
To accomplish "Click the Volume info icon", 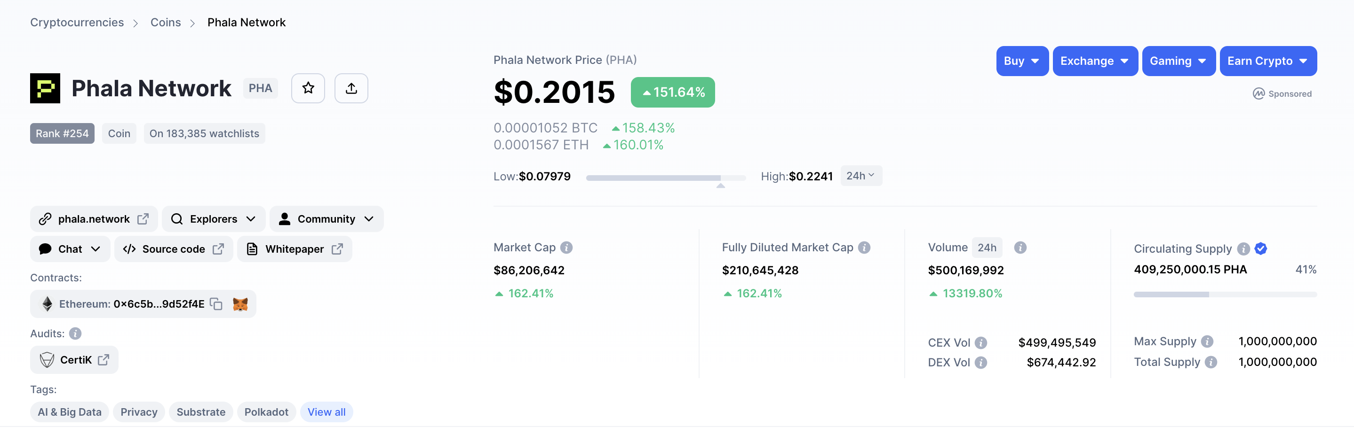I will click(x=1020, y=247).
